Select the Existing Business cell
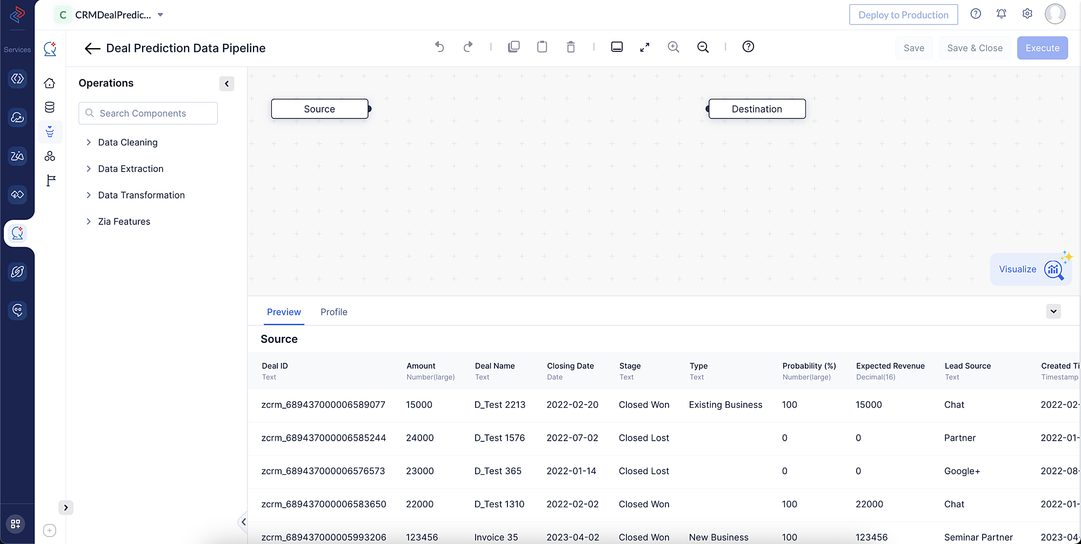Viewport: 1081px width, 544px height. [x=725, y=405]
